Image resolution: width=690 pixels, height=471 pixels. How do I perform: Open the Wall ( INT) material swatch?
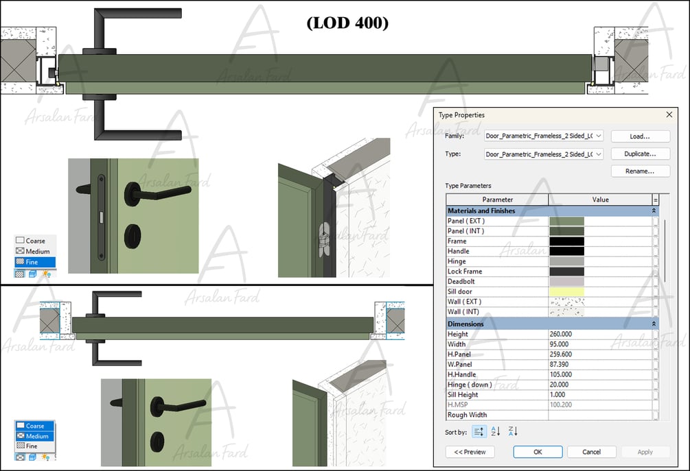(567, 312)
